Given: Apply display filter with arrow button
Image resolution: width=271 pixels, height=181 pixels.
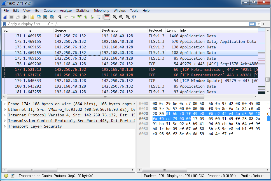Looking at the screenshot, I should pos(252,24).
